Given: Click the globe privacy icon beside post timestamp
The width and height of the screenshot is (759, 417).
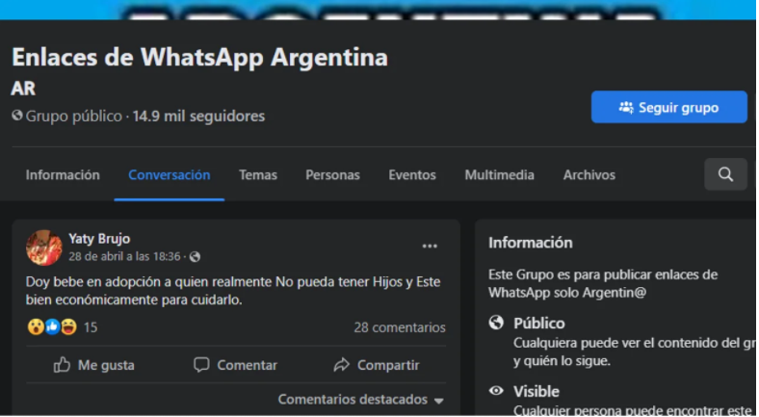Looking at the screenshot, I should pos(196,257).
